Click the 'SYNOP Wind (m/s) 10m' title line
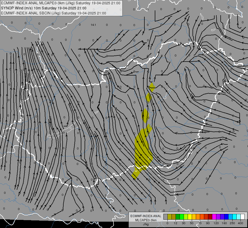Image resolution: width=248 pixels, height=228 pixels. pyautogui.click(x=44, y=8)
